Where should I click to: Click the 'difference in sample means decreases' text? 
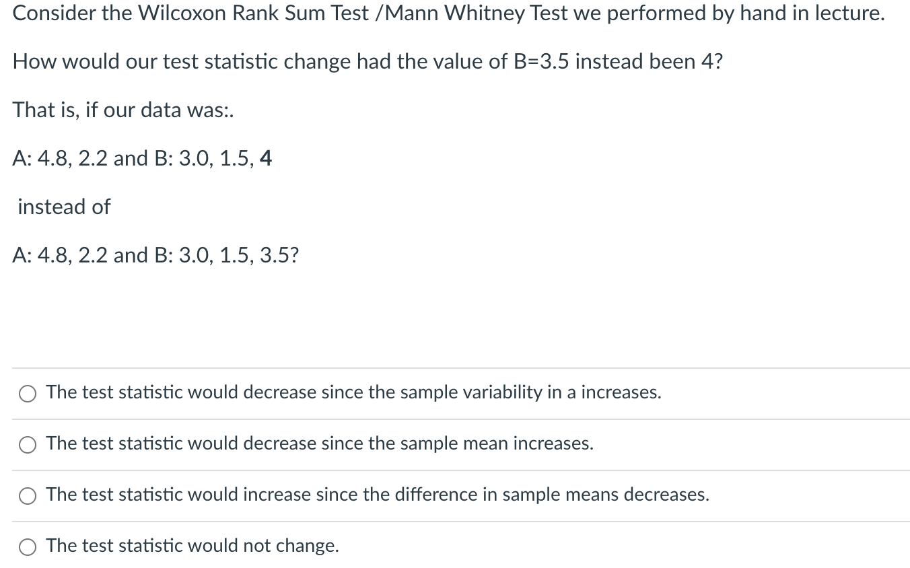(377, 495)
